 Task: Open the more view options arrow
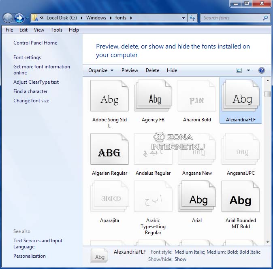[248, 70]
